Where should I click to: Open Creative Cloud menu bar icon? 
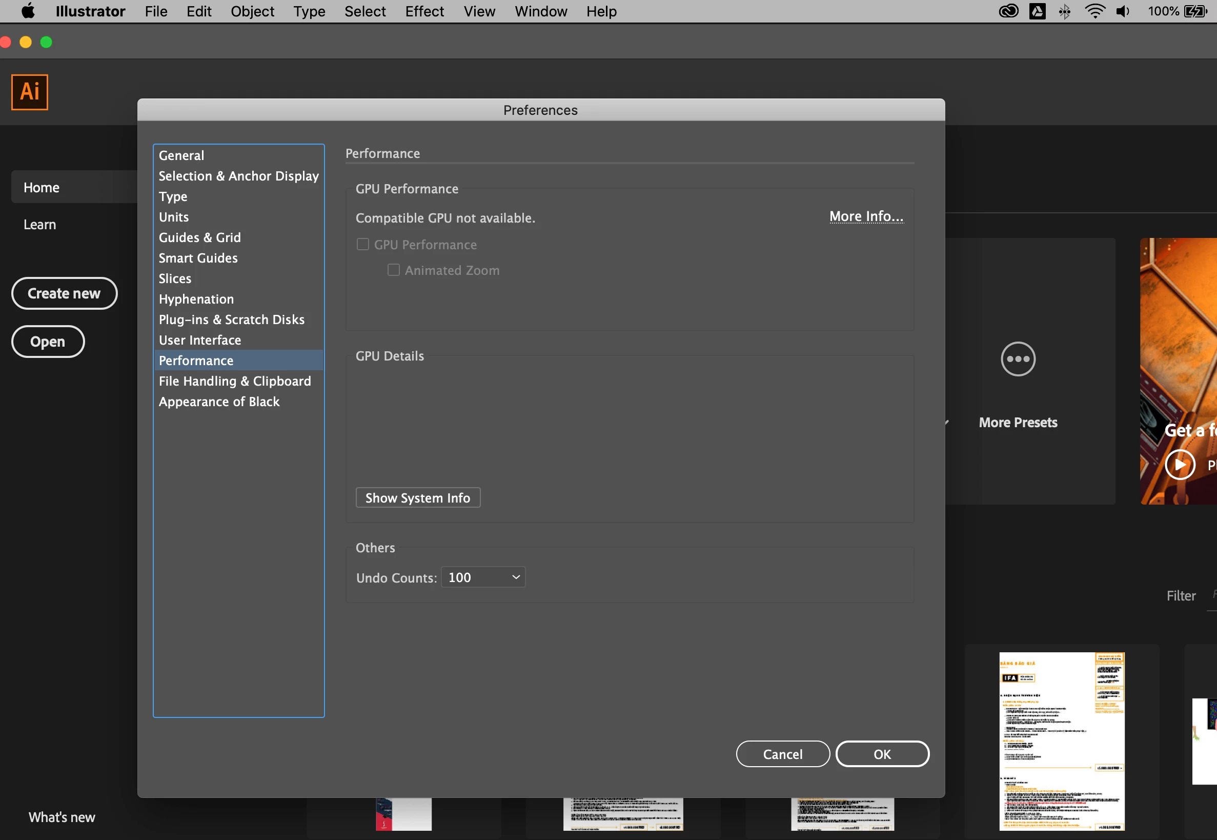(x=1008, y=11)
